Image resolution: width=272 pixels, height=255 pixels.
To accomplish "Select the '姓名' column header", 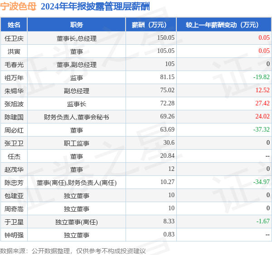I will point(14,25).
